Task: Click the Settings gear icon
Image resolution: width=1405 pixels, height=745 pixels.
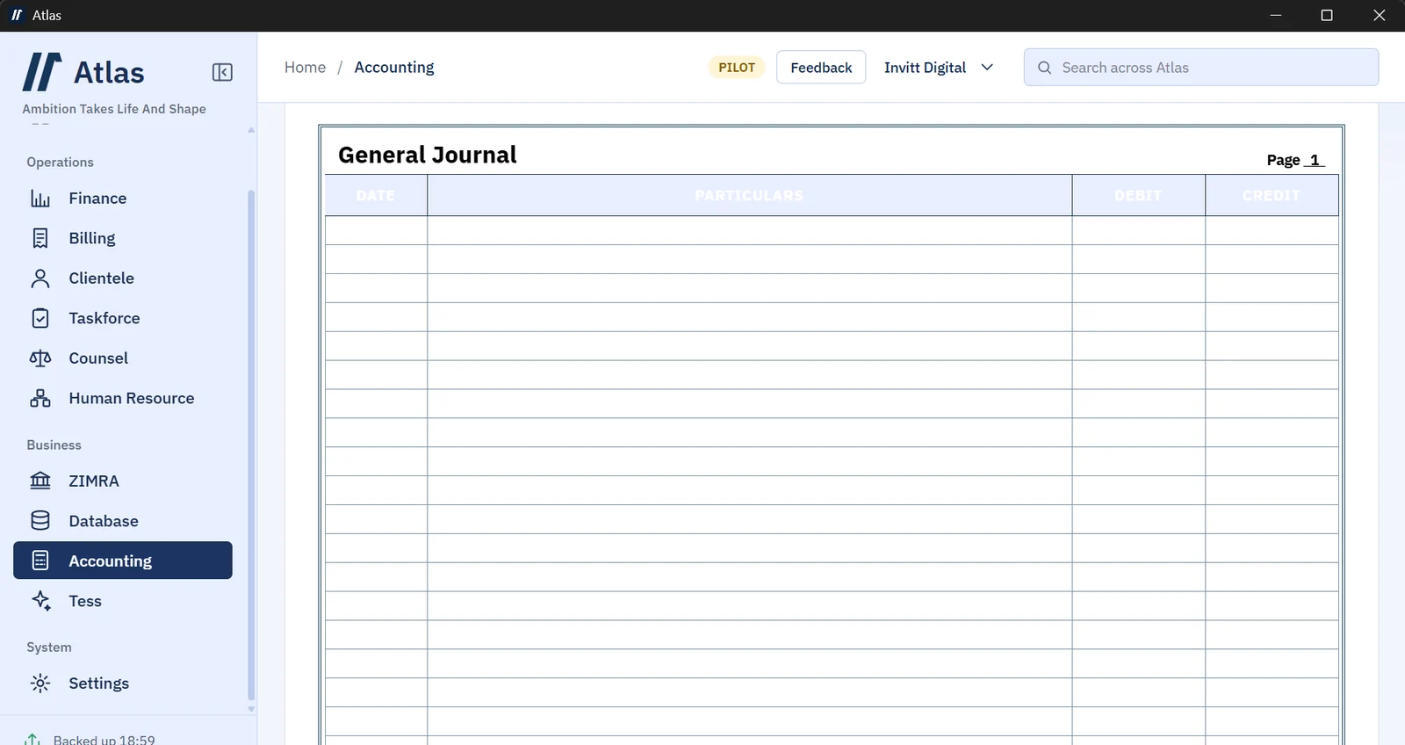Action: coord(40,684)
